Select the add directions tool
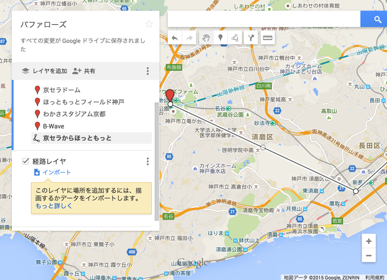Image resolution: width=387 pixels, height=280 pixels. pos(251,38)
